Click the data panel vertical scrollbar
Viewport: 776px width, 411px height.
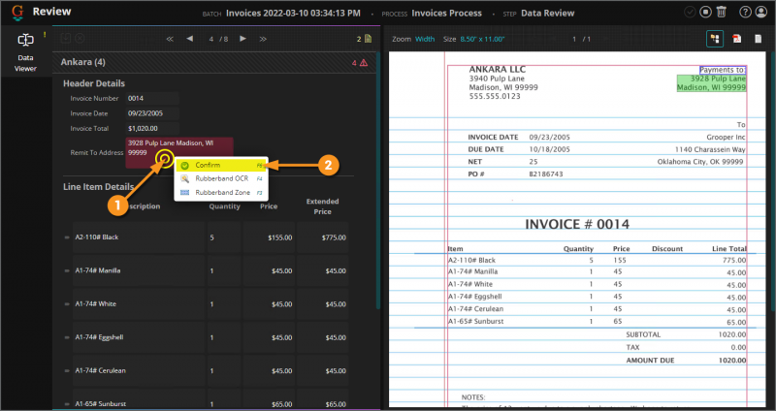378,180
